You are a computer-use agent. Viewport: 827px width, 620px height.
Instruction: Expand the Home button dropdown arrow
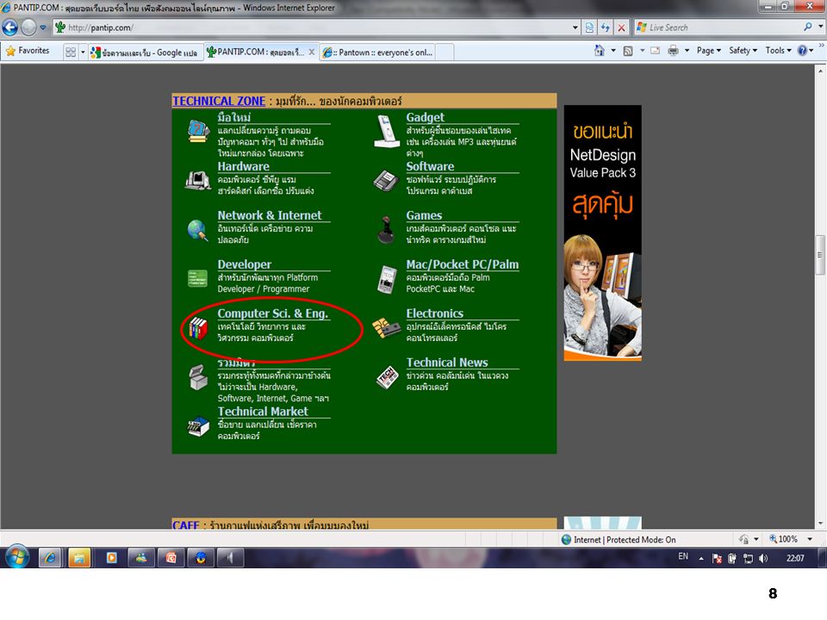(612, 51)
